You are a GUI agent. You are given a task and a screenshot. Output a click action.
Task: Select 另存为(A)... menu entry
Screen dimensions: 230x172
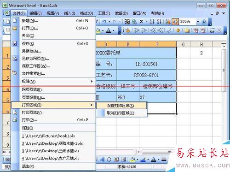point(54,51)
